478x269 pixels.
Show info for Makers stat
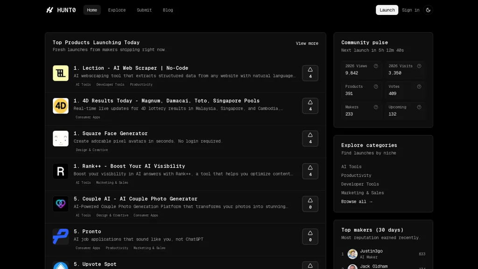[376, 107]
